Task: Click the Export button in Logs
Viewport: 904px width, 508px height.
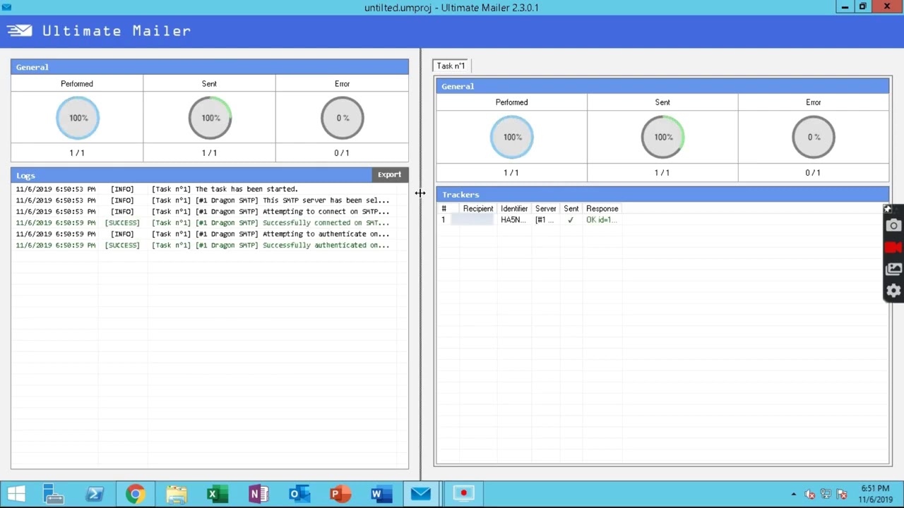Action: tap(389, 174)
